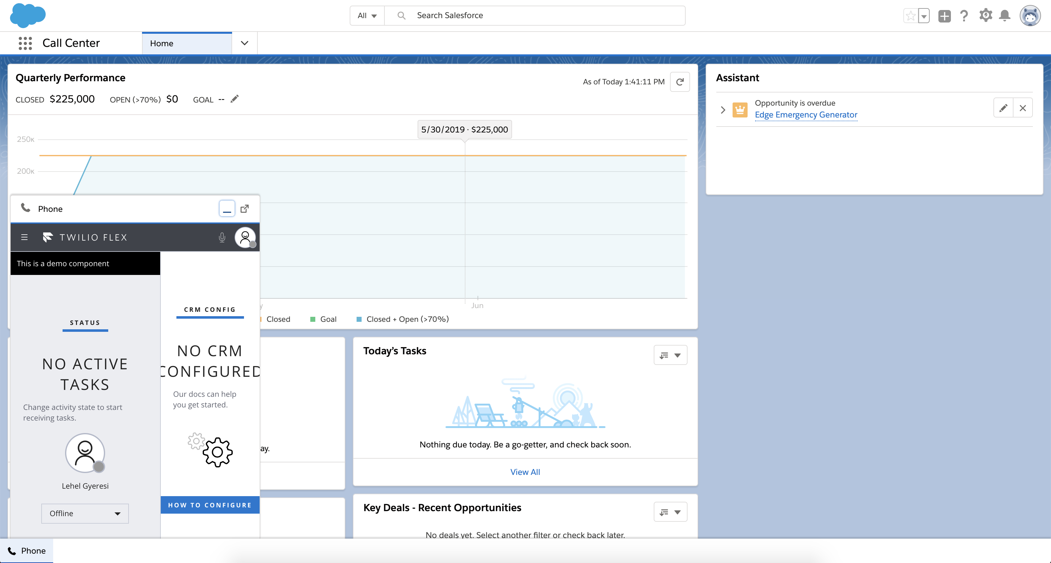Click the Lehel Gyeresi agent avatar
The image size is (1051, 563).
pyautogui.click(x=85, y=453)
